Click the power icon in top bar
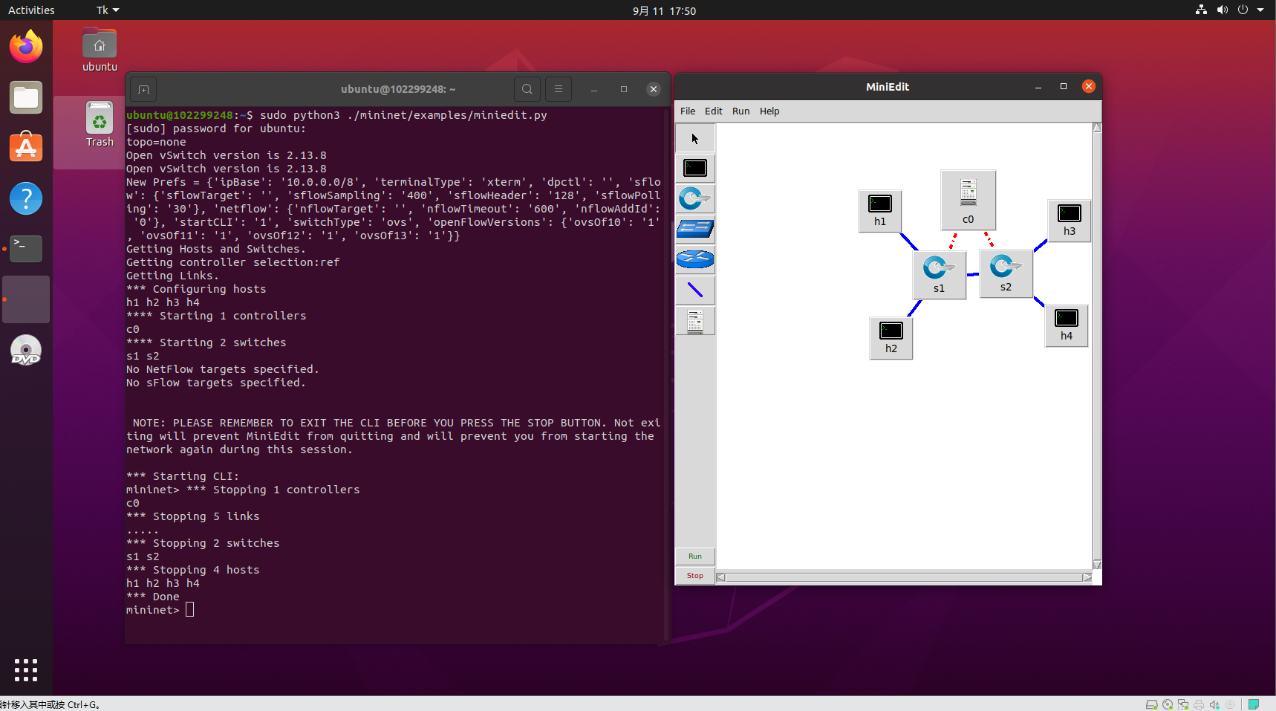The image size is (1276, 711). 1243,10
